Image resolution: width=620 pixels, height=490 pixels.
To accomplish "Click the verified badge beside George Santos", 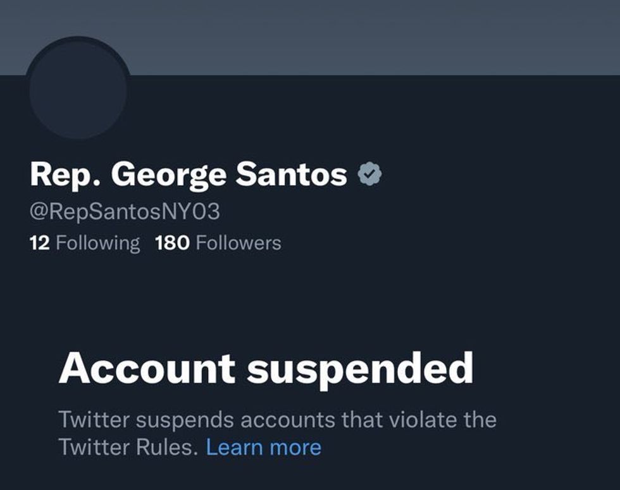I will [369, 174].
